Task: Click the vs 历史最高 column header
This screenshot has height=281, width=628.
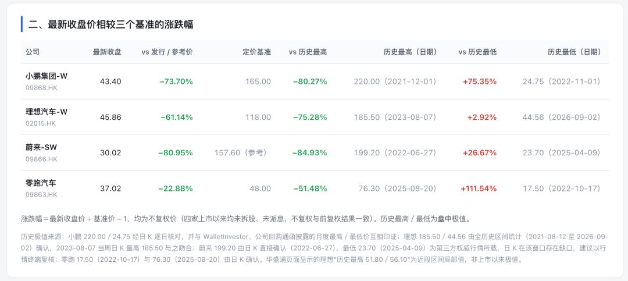Action: (308, 52)
